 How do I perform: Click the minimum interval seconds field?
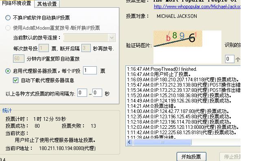pos(82,93)
